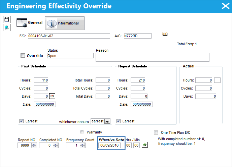This screenshot has height=167, width=232.
Task: Click Repeat Schedule Hours field 210
Action: click(x=138, y=80)
